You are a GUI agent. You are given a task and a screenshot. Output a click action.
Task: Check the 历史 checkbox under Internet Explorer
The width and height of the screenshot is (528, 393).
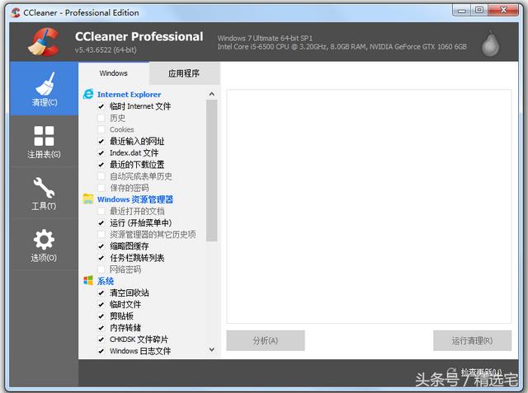tap(101, 118)
